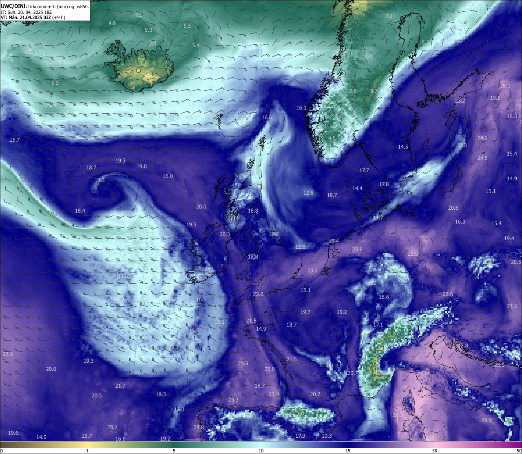Click the color scale tick label '15'

coord(348,451)
